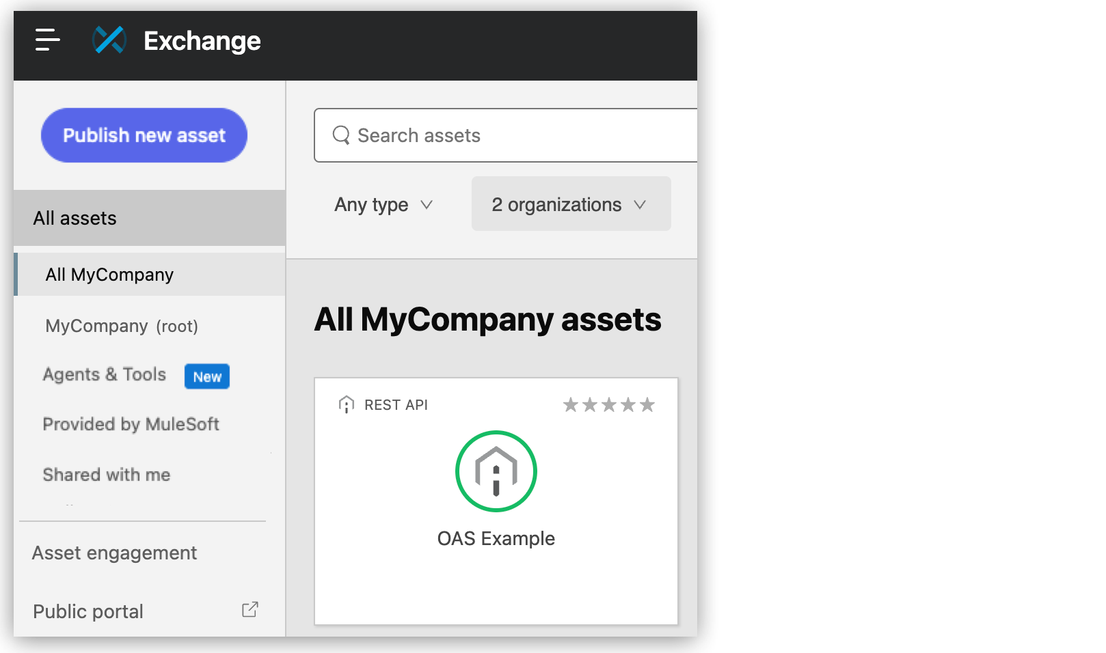
Task: Click the New badge next to Agents & Tools
Action: pyautogui.click(x=206, y=376)
